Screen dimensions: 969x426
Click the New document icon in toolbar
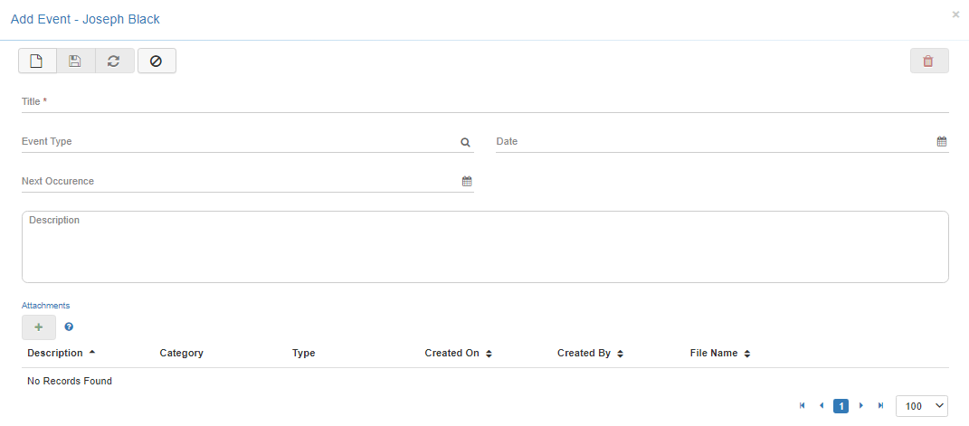point(37,61)
